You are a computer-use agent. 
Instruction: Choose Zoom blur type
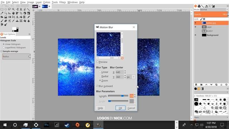tap(100, 80)
